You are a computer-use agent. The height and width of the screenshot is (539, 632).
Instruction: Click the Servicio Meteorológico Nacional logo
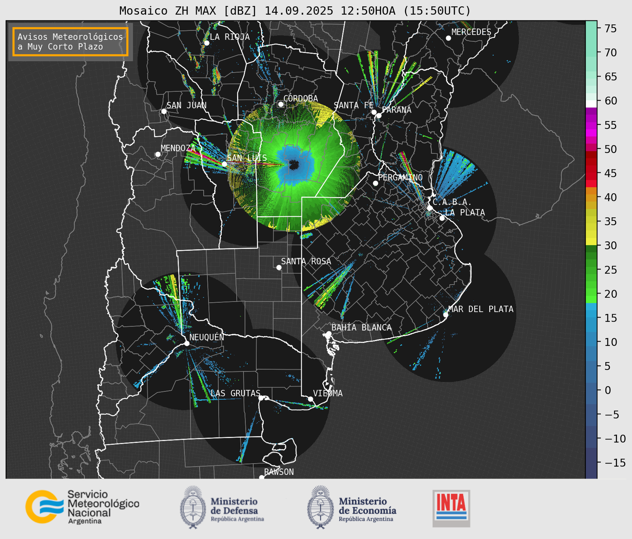[82, 507]
